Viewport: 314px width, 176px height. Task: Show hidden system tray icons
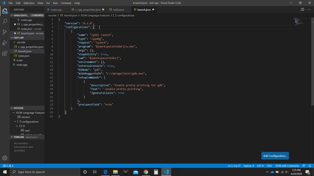point(267,172)
